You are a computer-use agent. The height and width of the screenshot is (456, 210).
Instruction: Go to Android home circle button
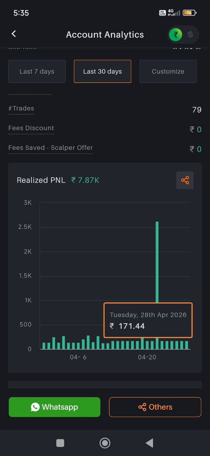(x=105, y=443)
